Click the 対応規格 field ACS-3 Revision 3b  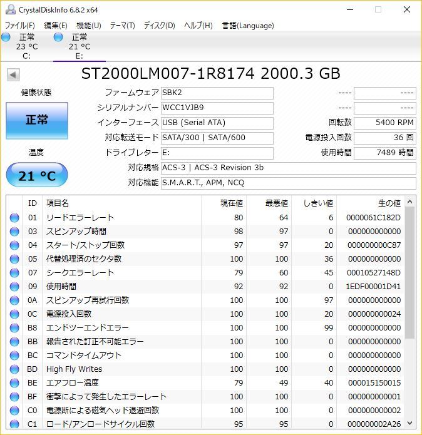pos(289,168)
